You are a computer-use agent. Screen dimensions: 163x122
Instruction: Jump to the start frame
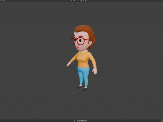coord(78,121)
